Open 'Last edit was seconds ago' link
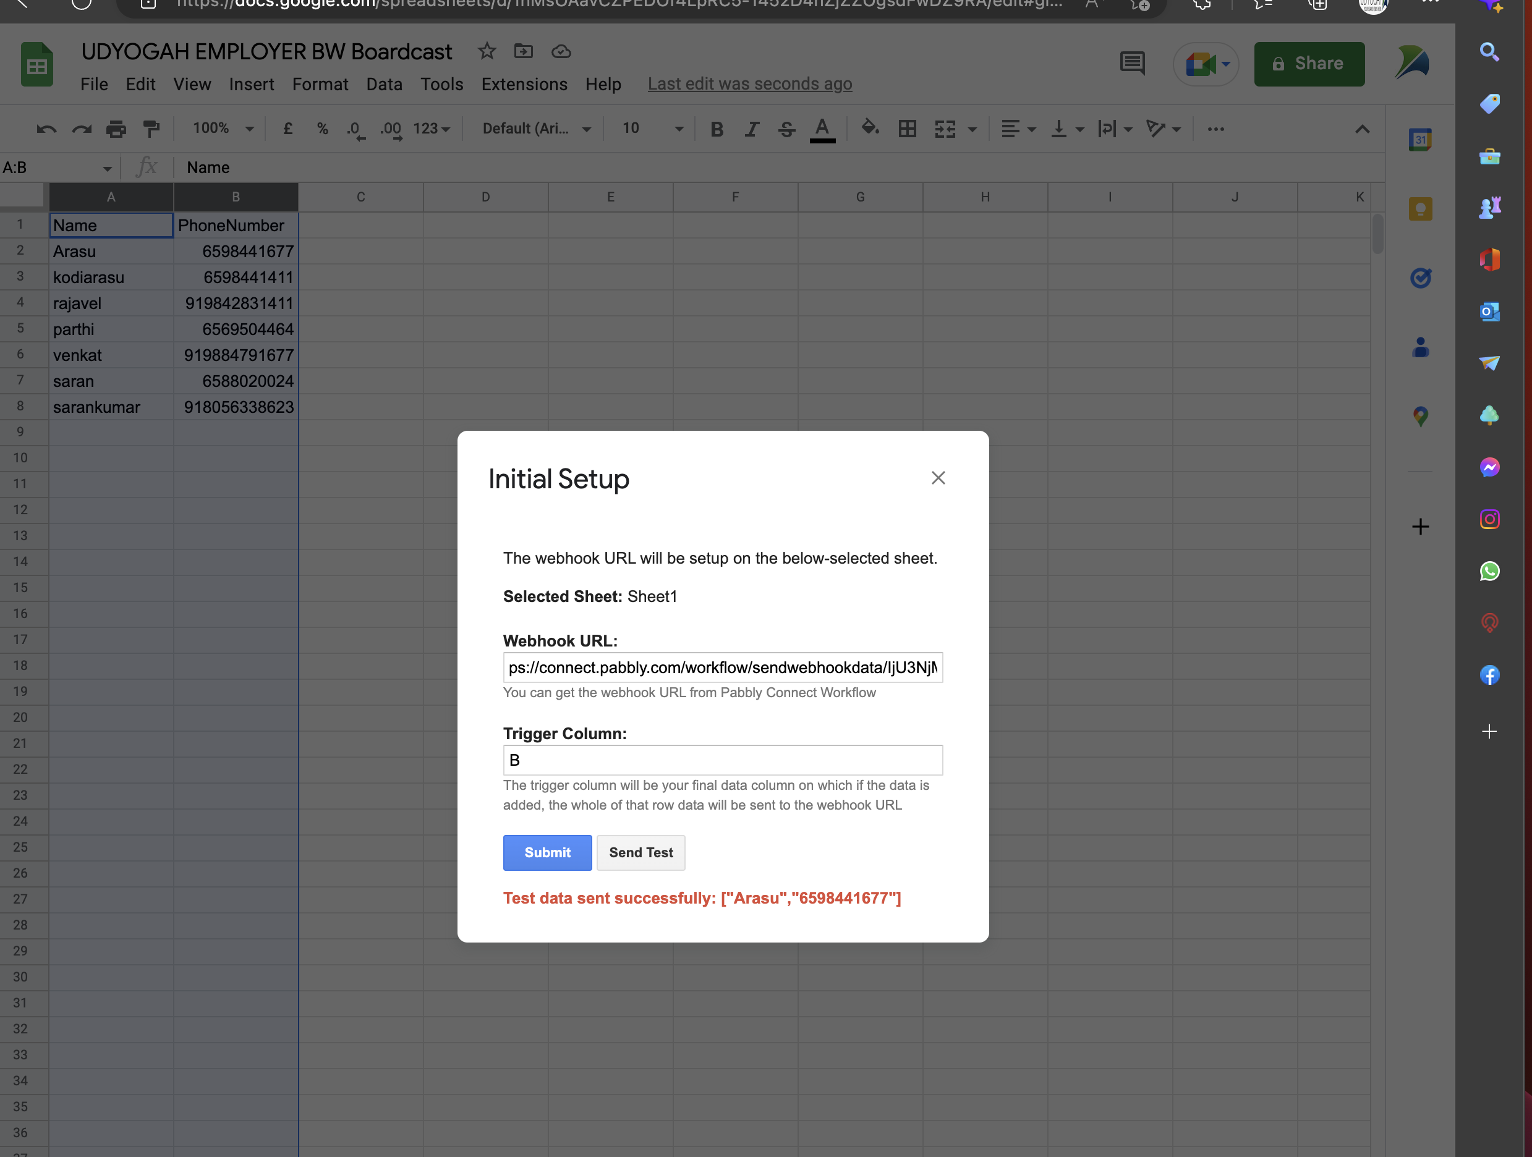Screen dimensions: 1532x1157 point(749,84)
